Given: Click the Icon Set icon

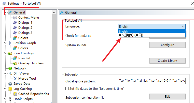Looking at the screenshot, I should [15, 58].
